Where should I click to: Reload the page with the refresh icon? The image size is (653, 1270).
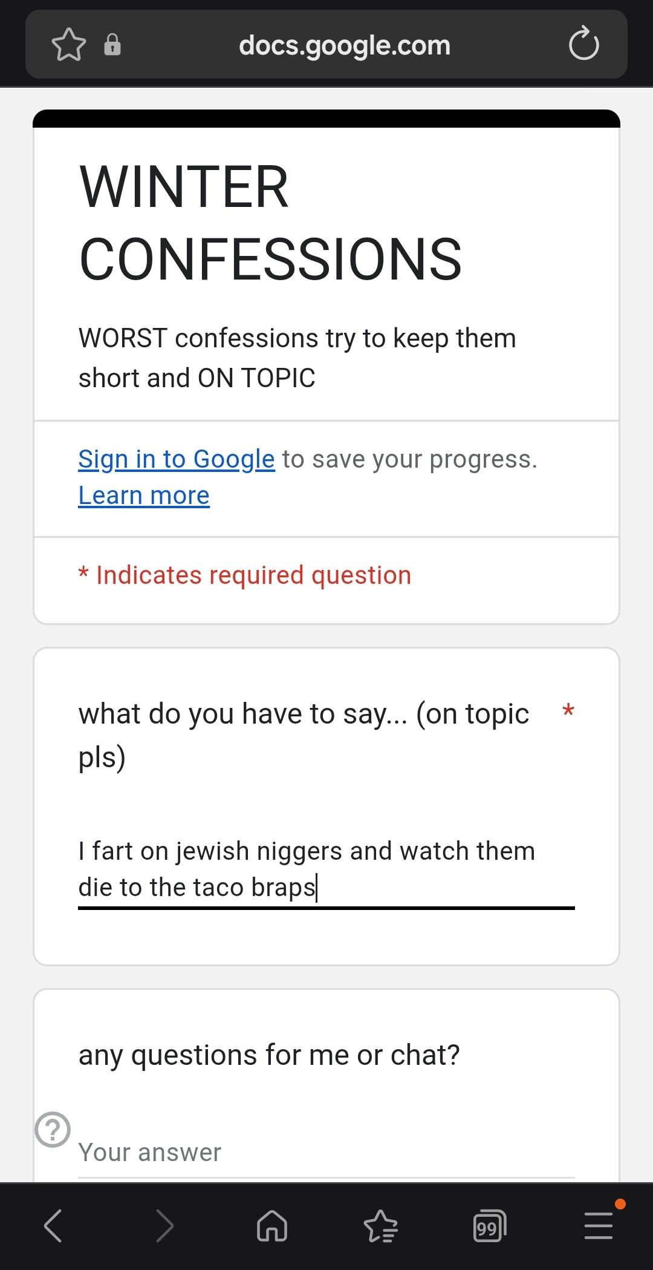click(583, 44)
